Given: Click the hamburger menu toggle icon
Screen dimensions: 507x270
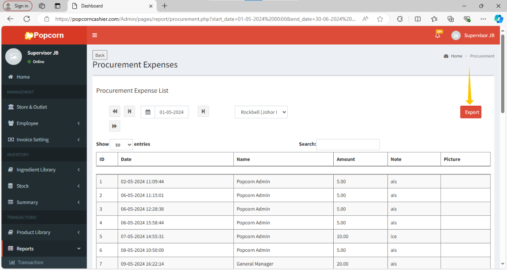Looking at the screenshot, I should point(94,35).
